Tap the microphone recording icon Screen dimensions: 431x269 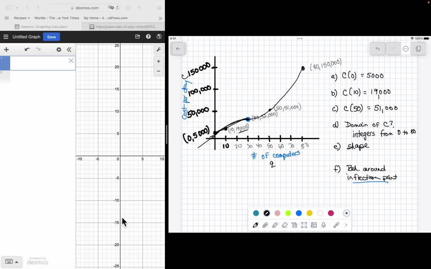tap(324, 225)
